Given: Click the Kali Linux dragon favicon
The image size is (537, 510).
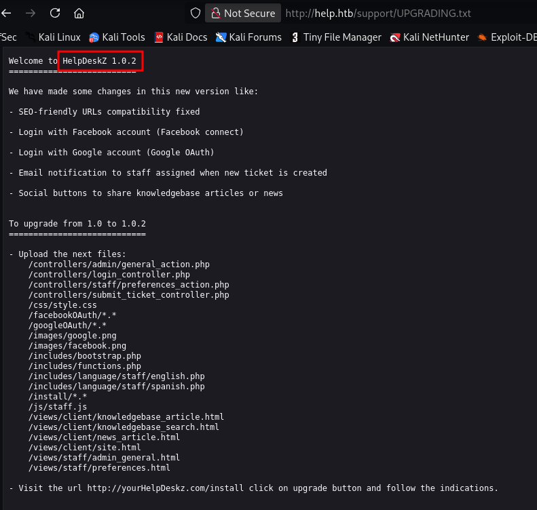Looking at the screenshot, I should [31, 37].
